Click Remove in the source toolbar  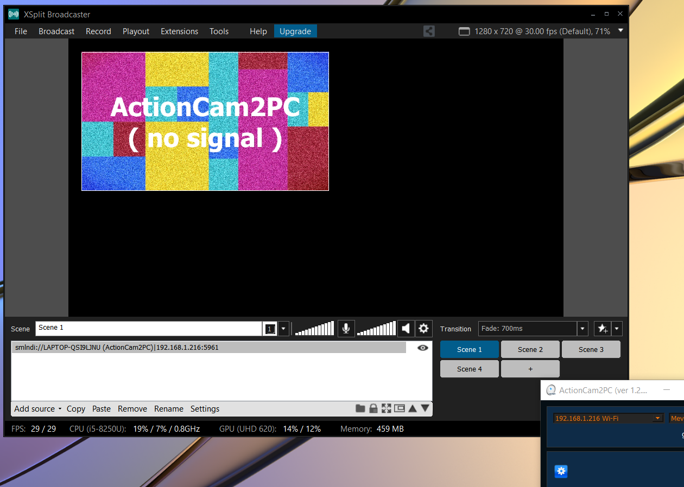(x=132, y=409)
